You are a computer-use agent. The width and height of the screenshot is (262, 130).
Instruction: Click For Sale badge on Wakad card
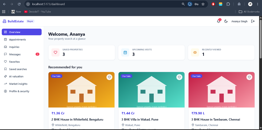(x=126, y=76)
